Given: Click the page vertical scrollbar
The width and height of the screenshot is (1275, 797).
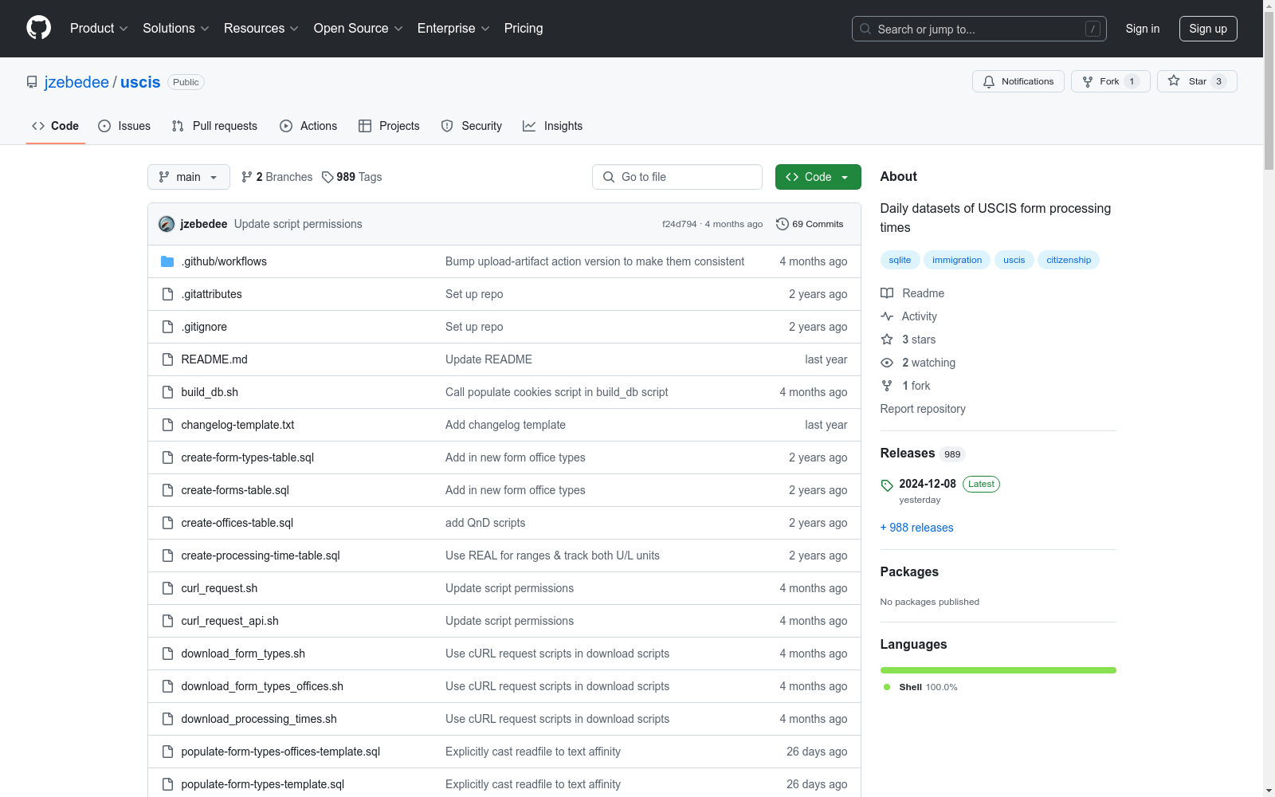Looking at the screenshot, I should coord(1269,398).
